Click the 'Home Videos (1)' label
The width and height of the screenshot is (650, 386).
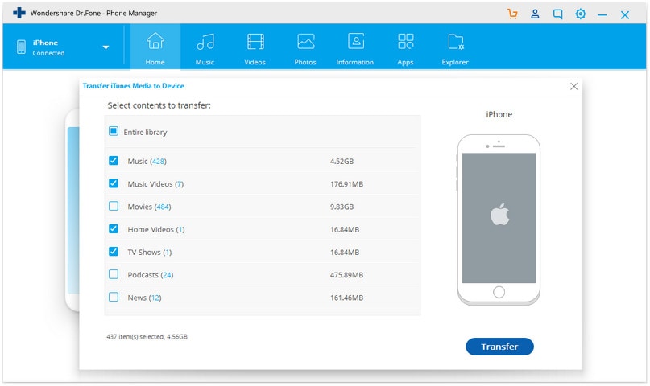point(156,230)
